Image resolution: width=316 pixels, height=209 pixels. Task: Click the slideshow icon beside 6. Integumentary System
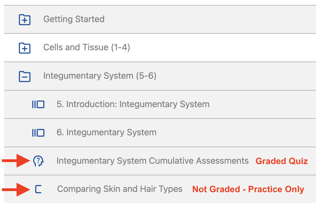(38, 132)
